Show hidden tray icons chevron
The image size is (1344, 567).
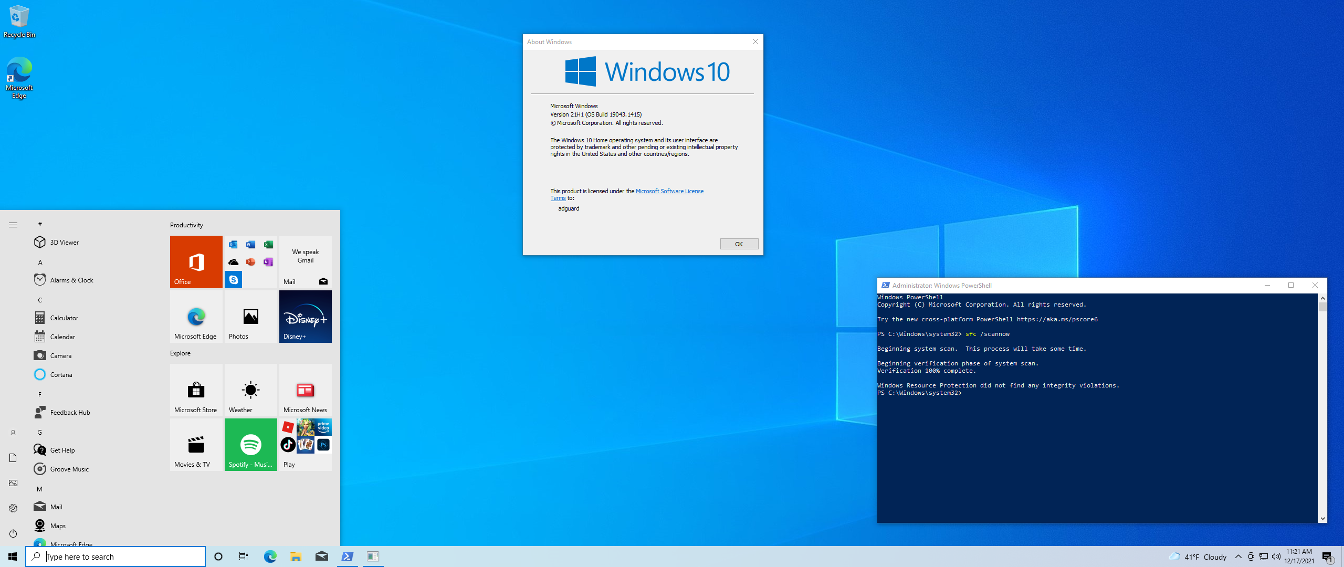click(1238, 556)
